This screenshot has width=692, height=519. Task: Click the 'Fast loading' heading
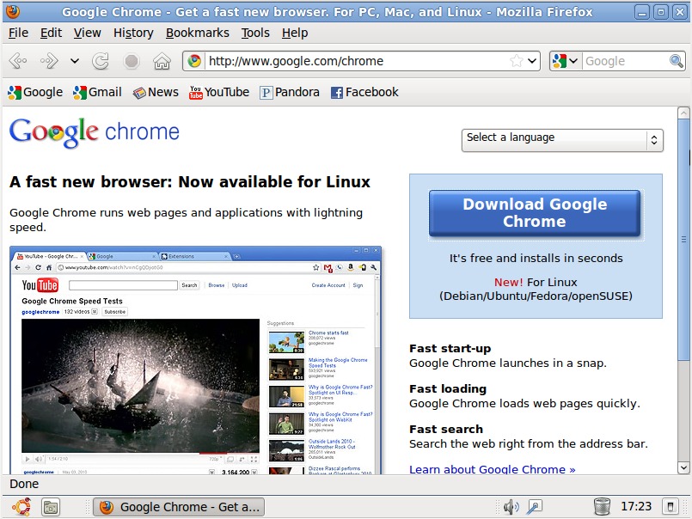pyautogui.click(x=448, y=388)
